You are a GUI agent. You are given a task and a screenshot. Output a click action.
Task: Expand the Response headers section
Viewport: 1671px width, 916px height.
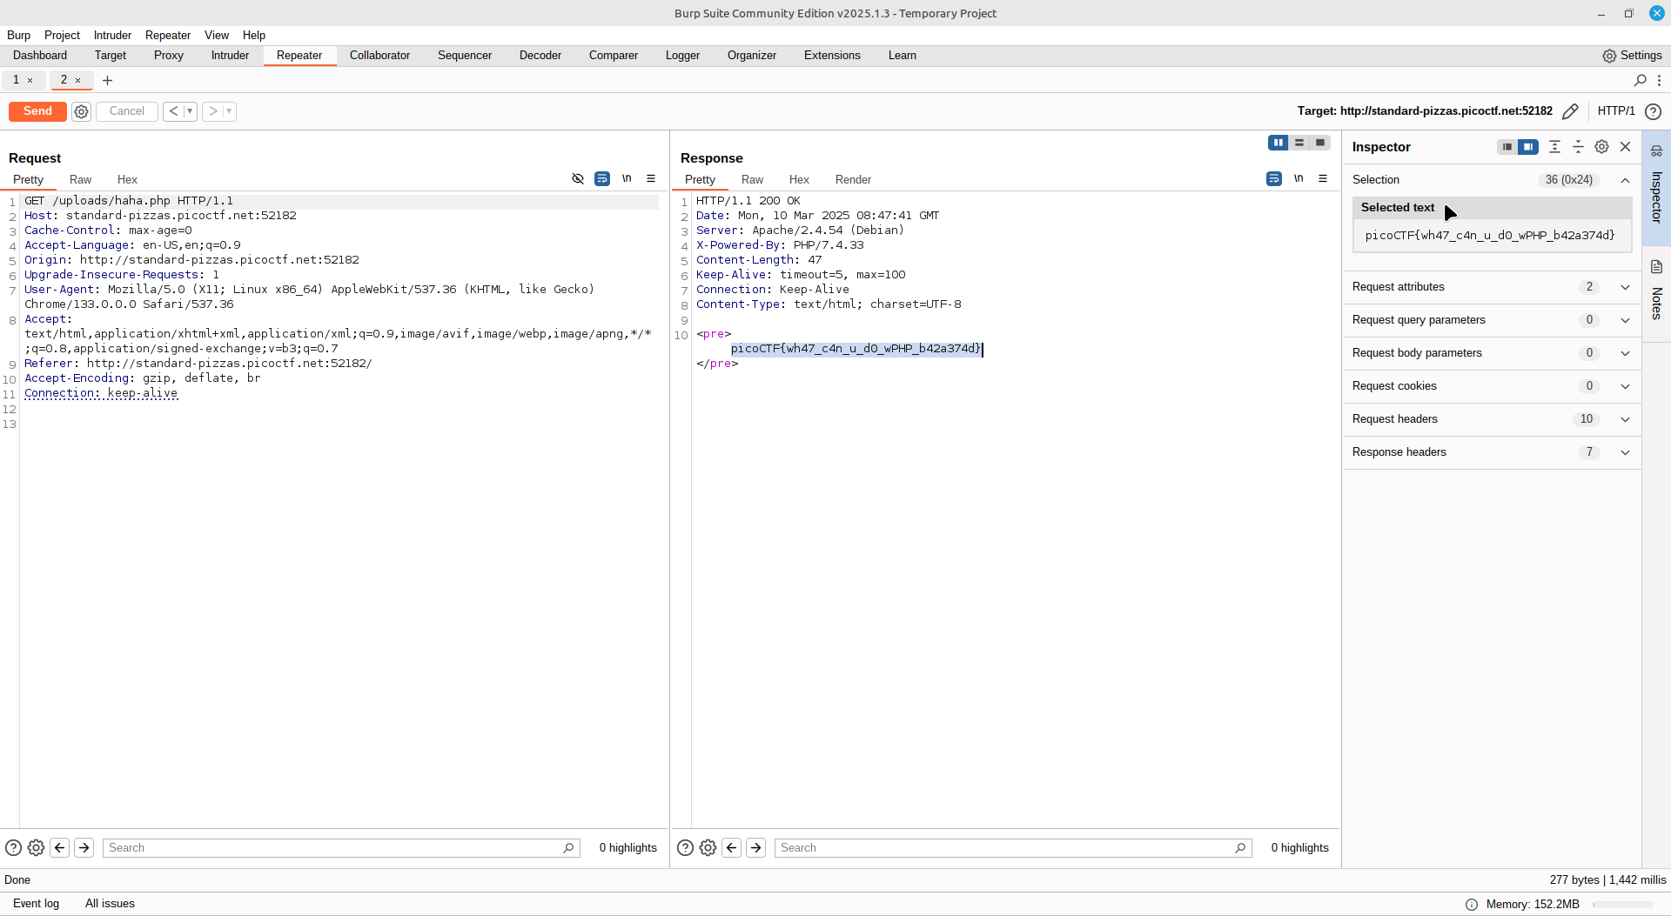click(1625, 452)
